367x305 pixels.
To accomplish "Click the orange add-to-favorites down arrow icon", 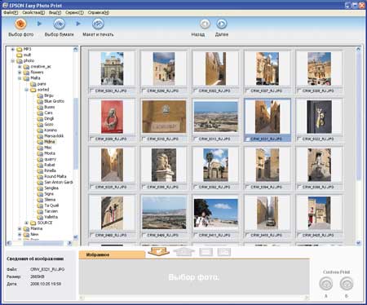I will pyautogui.click(x=159, y=252).
